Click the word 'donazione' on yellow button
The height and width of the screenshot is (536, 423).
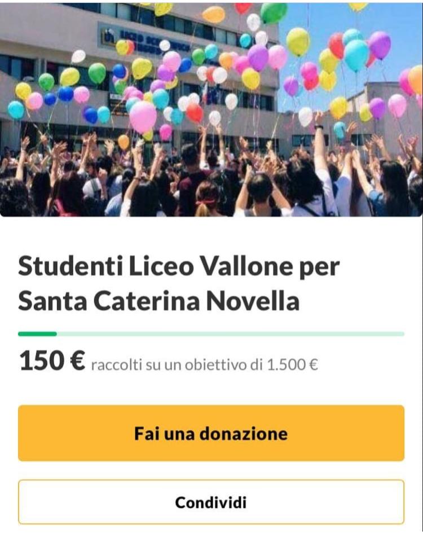pyautogui.click(x=244, y=433)
